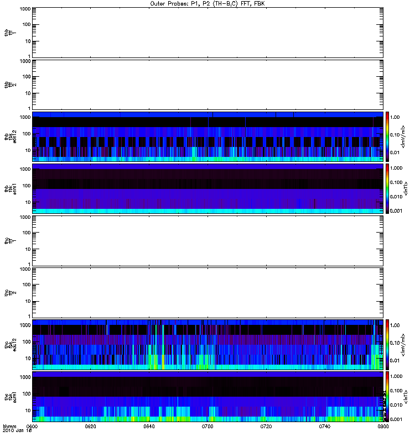Click the 'hhmm' time axis label
Image resolution: width=415 pixels, height=442 pixels.
(9, 427)
